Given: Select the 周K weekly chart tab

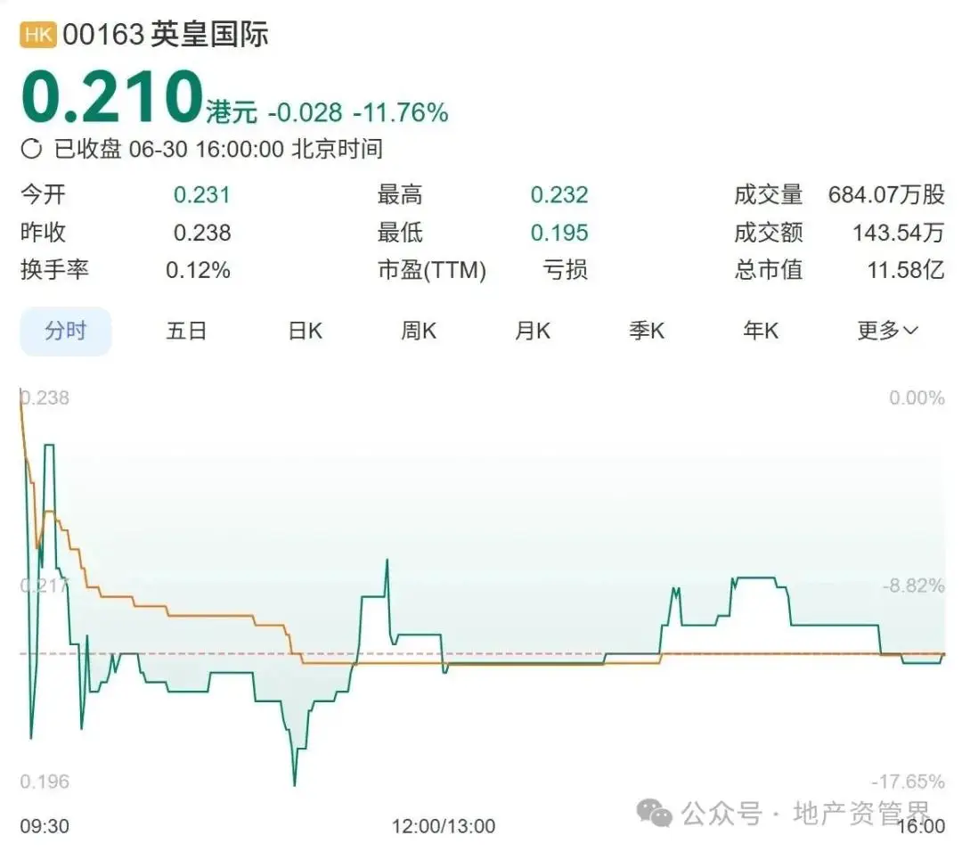Looking at the screenshot, I should point(419,331).
